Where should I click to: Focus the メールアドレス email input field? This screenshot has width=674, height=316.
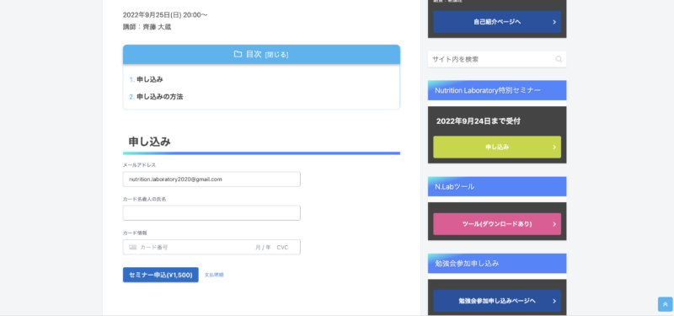[211, 179]
